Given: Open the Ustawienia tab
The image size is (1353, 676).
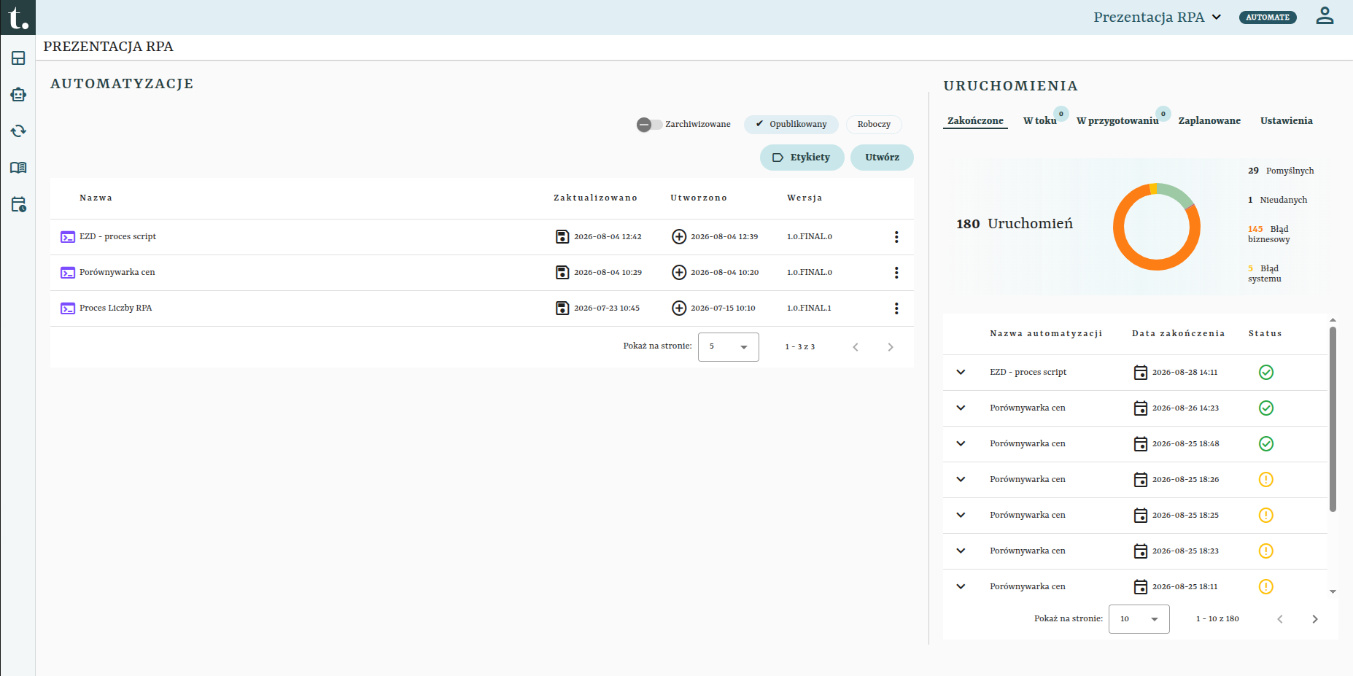Looking at the screenshot, I should (1287, 121).
